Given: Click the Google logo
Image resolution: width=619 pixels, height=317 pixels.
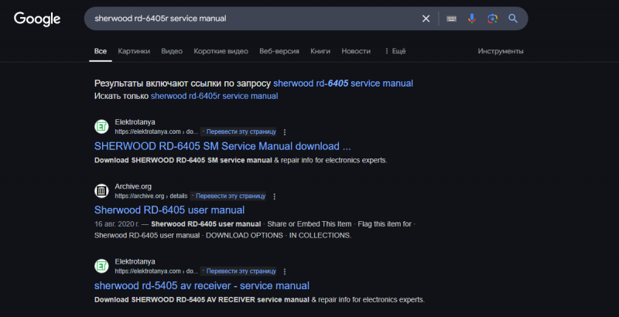Looking at the screenshot, I should tap(37, 19).
